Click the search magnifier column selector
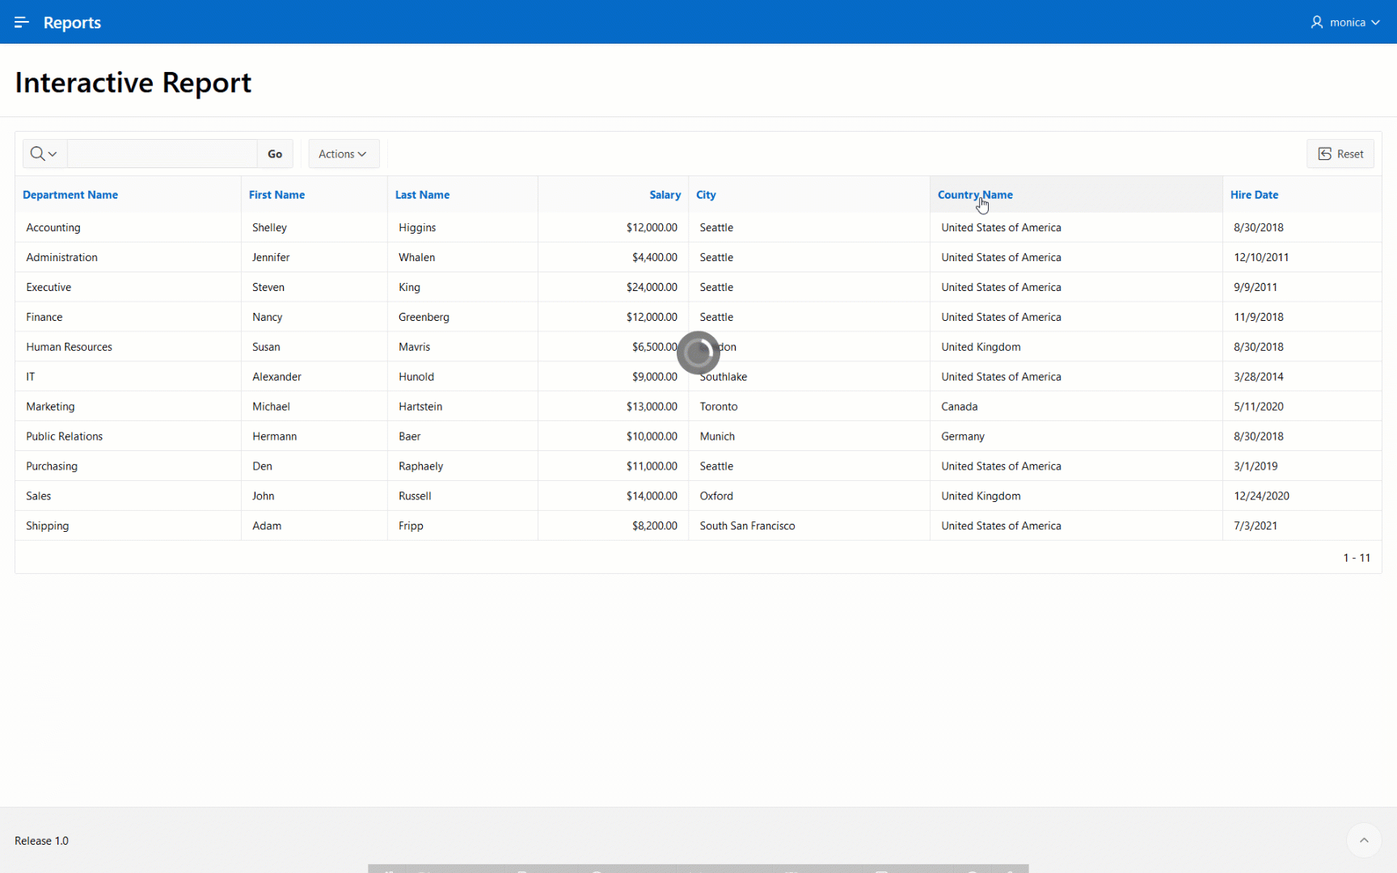 44,154
